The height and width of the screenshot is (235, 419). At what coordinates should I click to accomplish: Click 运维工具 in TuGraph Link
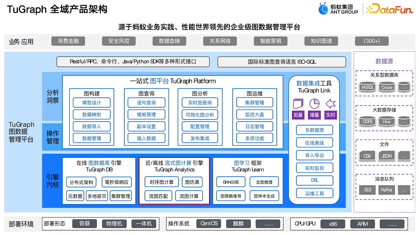click(315, 193)
